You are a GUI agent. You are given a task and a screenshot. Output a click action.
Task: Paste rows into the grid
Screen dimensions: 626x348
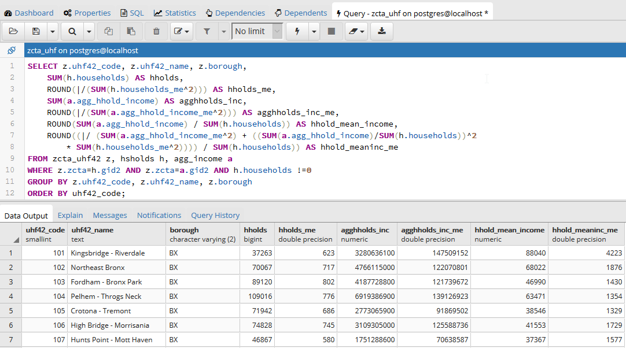(x=131, y=31)
